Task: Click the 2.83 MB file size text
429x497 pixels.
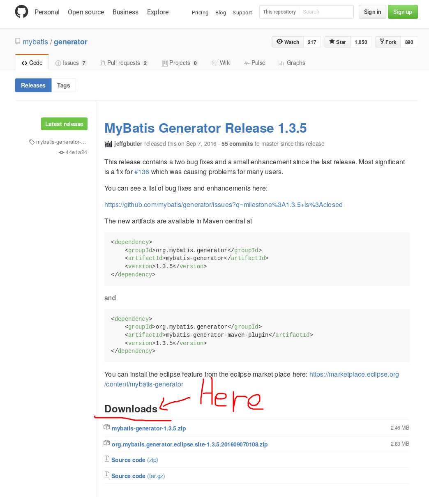Action: (400, 444)
